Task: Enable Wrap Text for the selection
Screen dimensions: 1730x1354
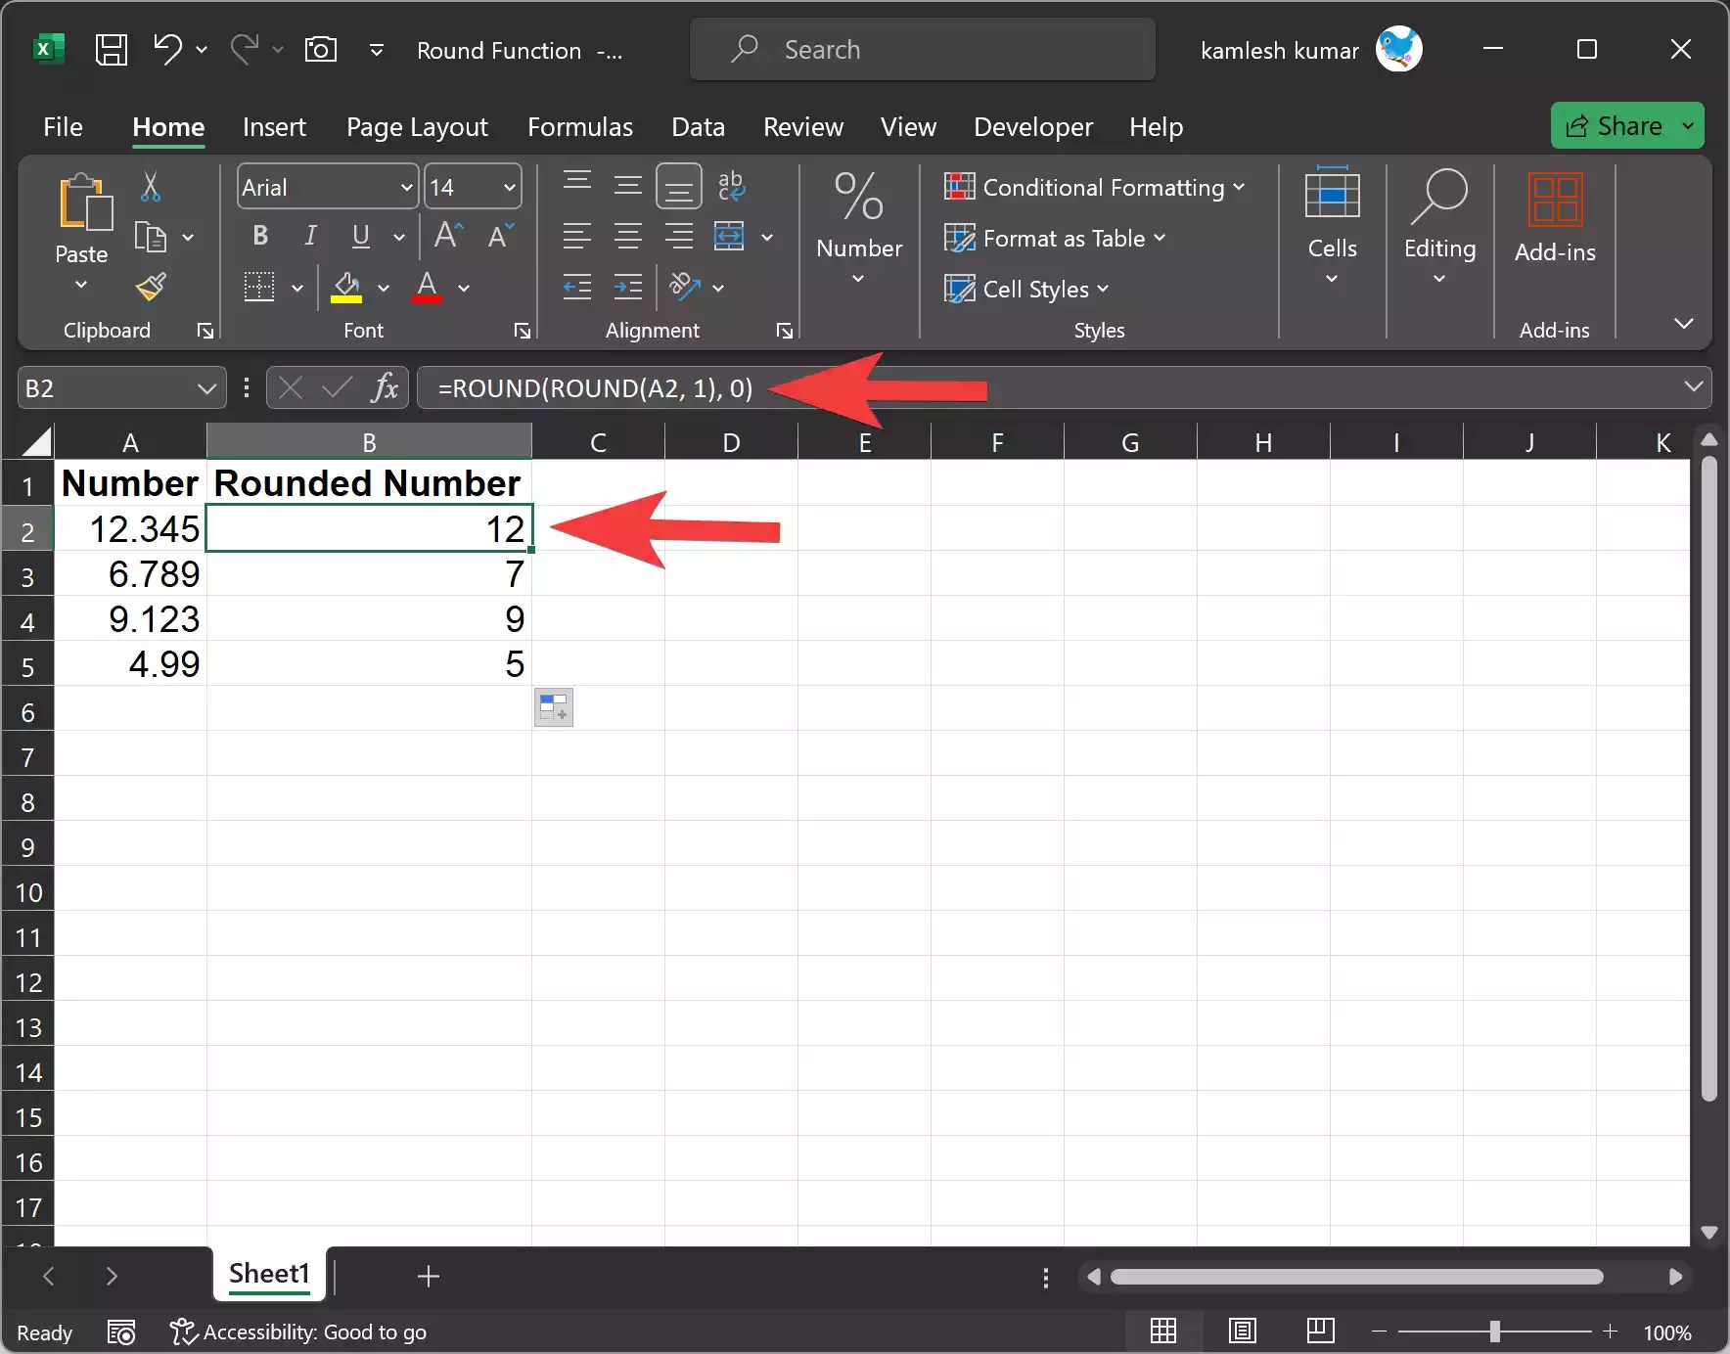Action: [x=732, y=186]
